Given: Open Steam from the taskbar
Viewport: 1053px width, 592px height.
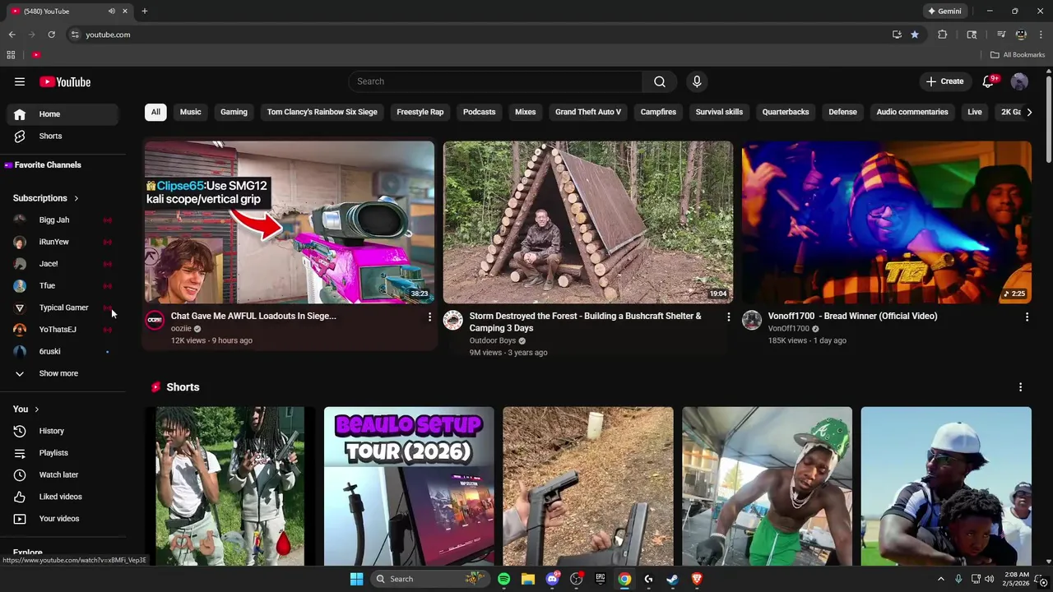Looking at the screenshot, I should point(672,579).
